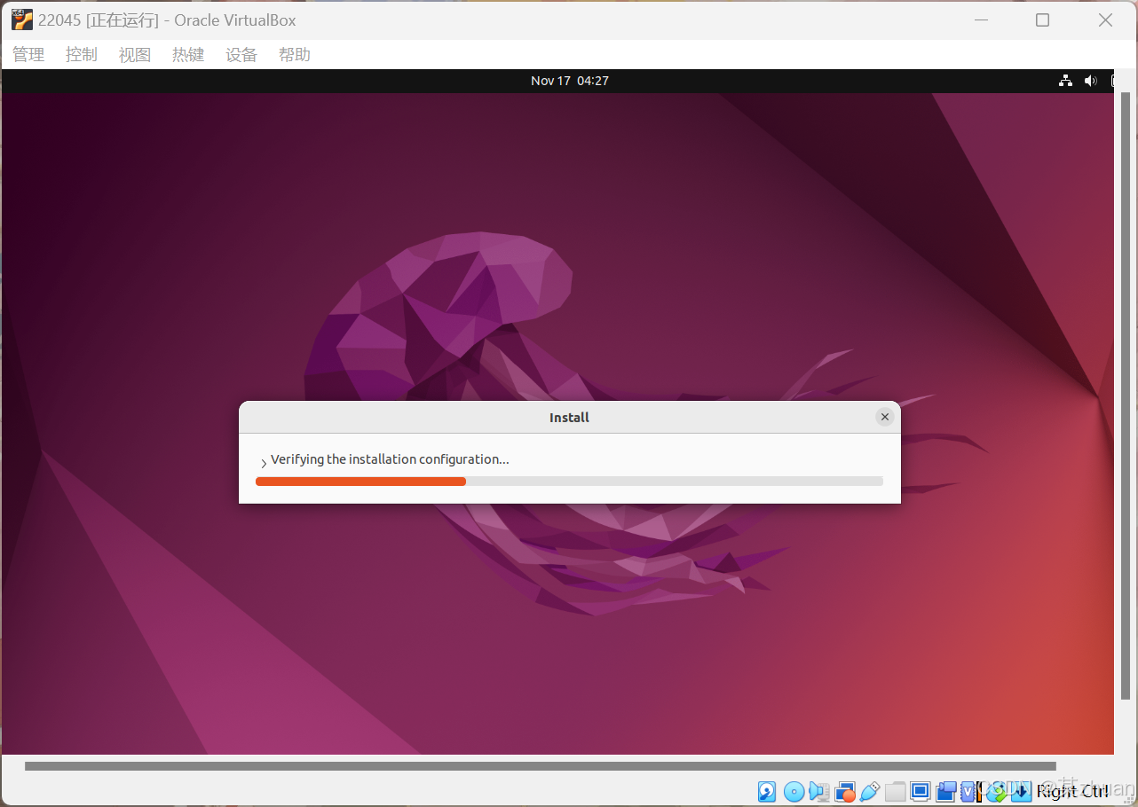This screenshot has height=807, width=1138.
Task: Open the 管理 menu
Action: [x=28, y=55]
